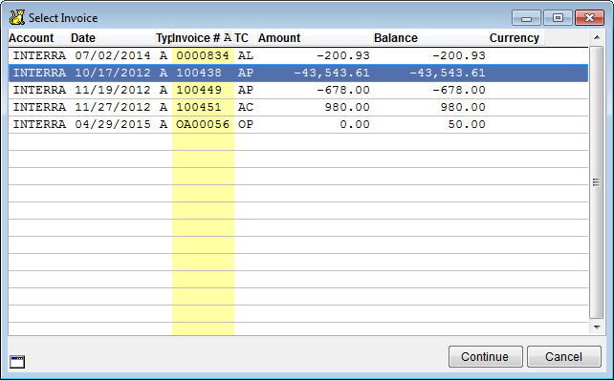Click the date 10/17/2012

[x=113, y=73]
